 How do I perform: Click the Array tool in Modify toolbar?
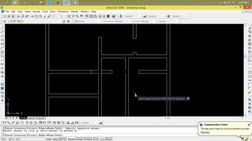(x=249, y=44)
